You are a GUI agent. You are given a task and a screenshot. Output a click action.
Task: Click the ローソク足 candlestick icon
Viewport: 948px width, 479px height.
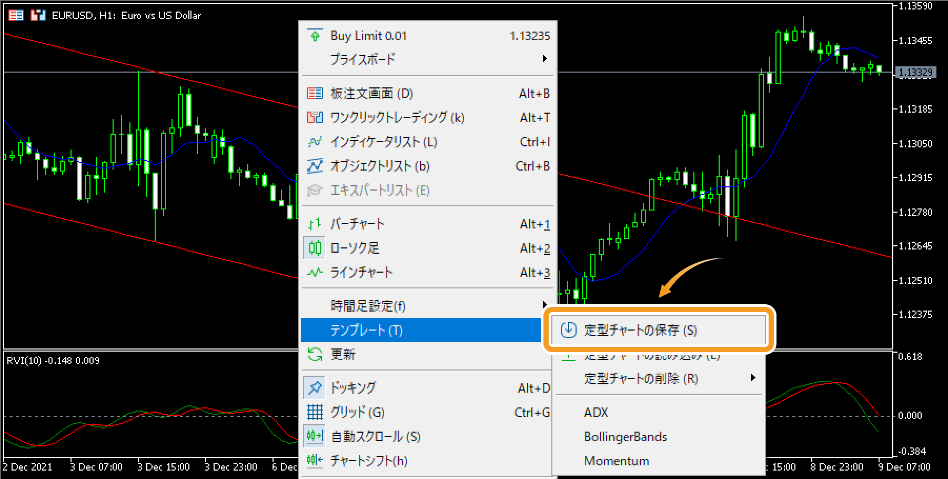[315, 248]
